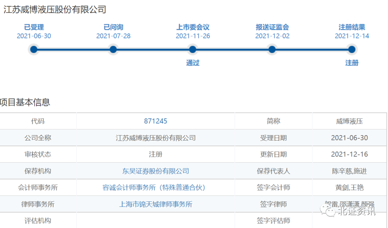Viewport: 388px width, 228px height.
Task: Select the 注册结果 timeline dot
Action: (352, 49)
